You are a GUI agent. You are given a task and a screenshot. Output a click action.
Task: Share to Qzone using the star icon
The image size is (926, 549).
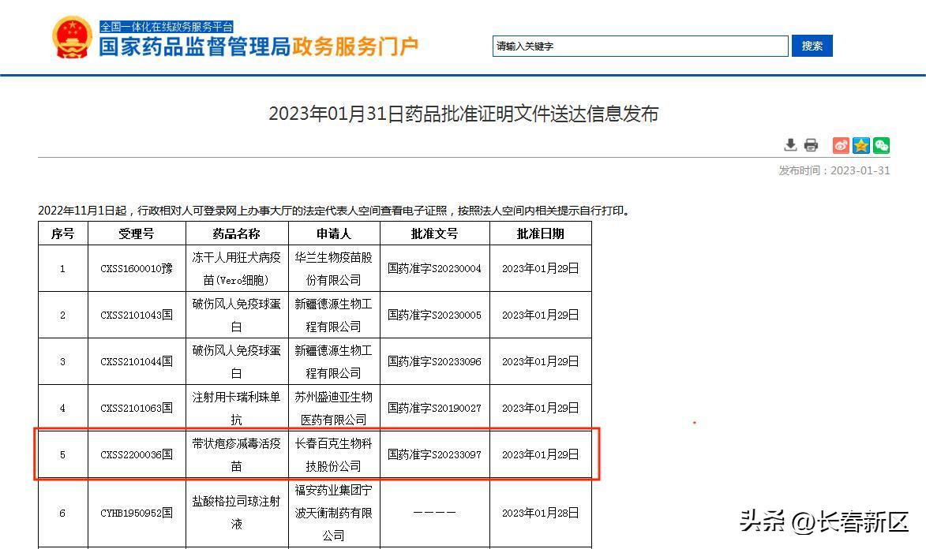[x=860, y=145]
